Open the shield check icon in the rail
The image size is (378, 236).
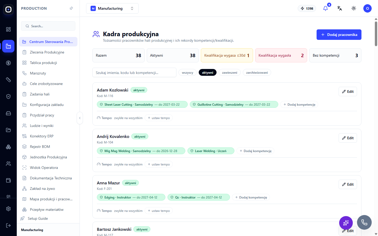[8, 96]
